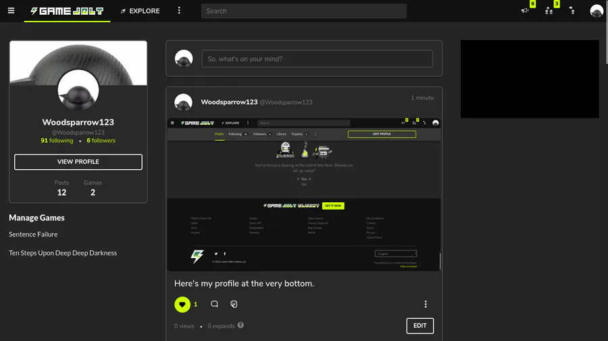Open the friends list icon

[x=572, y=11]
